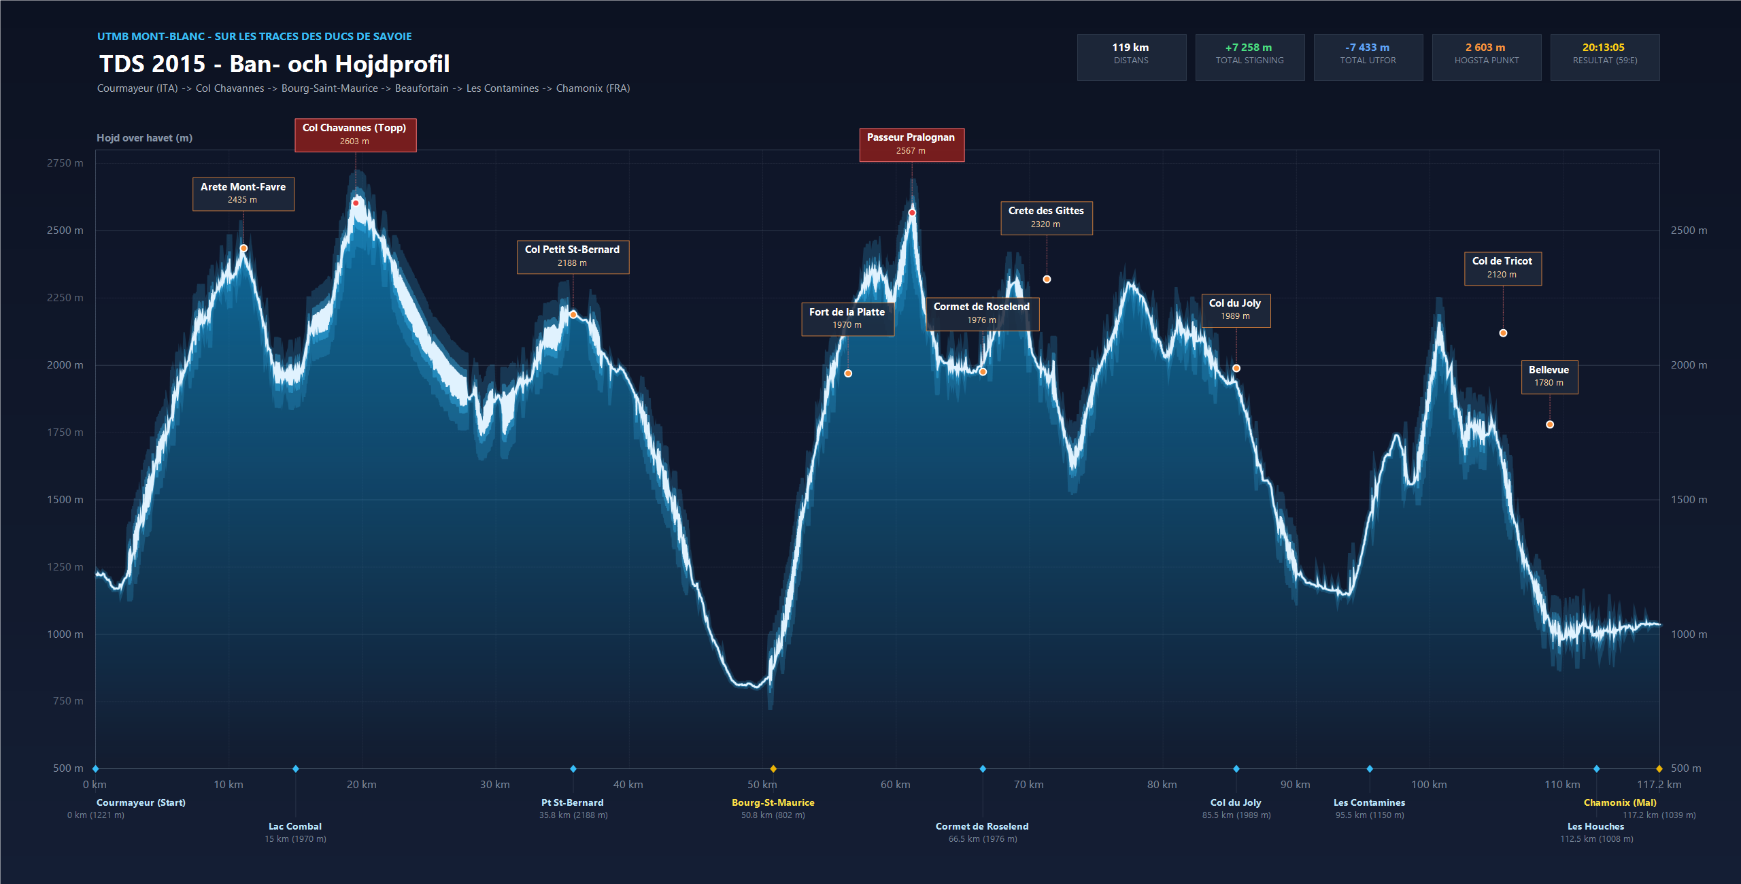The width and height of the screenshot is (1741, 884).
Task: Click the TDS 2015 chart title
Action: pos(275,63)
